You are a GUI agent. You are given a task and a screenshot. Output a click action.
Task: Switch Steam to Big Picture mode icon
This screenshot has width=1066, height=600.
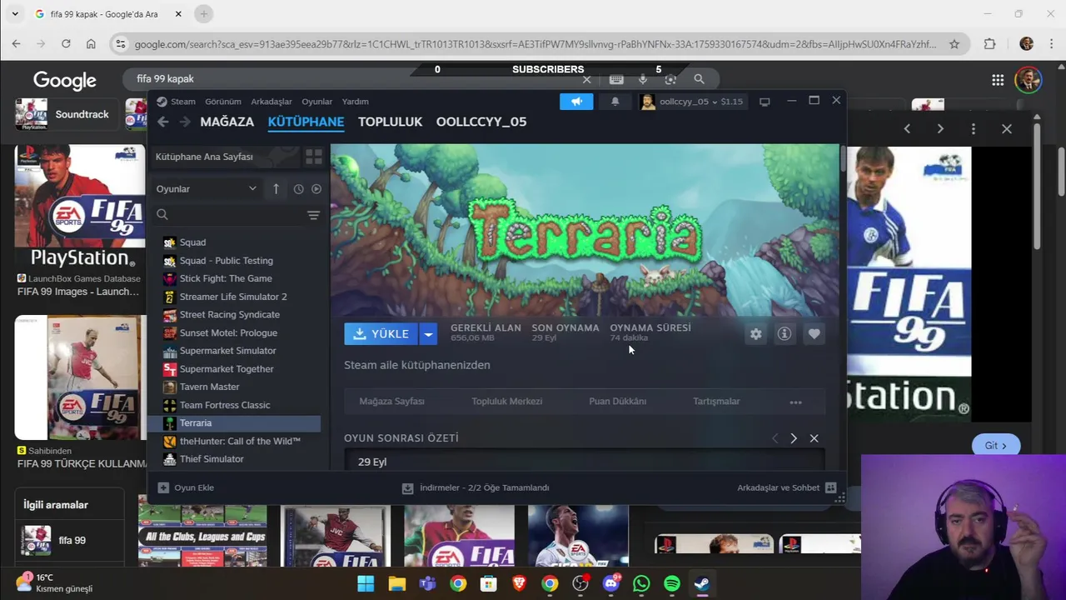(765, 102)
